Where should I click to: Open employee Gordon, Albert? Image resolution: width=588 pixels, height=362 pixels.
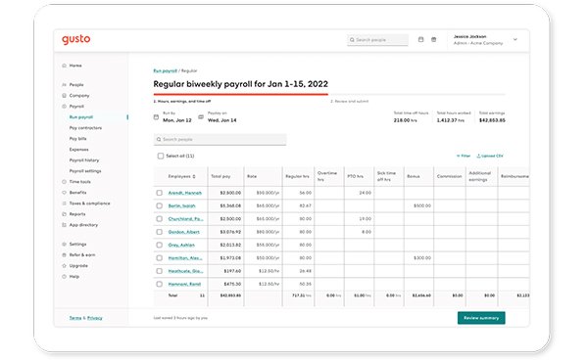tap(184, 232)
